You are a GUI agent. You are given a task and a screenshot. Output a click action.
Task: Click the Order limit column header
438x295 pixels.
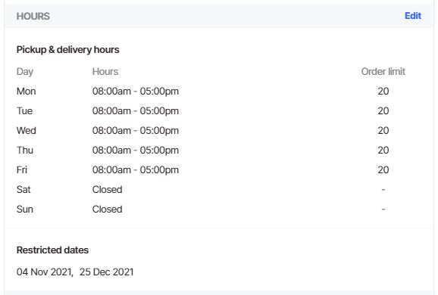(x=383, y=72)
